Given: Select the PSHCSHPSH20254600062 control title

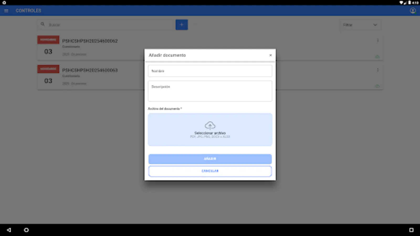Looking at the screenshot, I should 90,41.
